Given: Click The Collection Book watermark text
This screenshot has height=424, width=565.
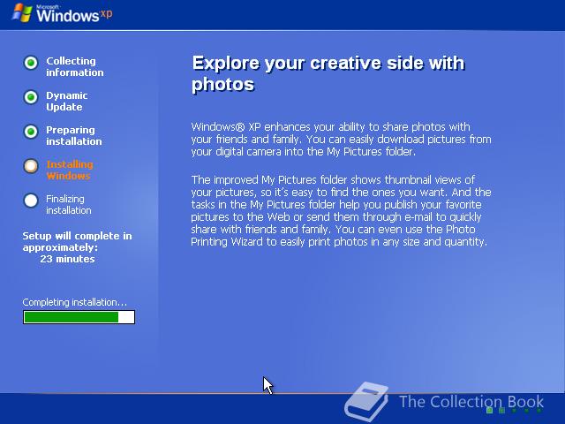Looking at the screenshot, I should pyautogui.click(x=471, y=401).
